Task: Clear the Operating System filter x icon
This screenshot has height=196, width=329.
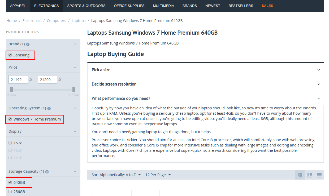Action: (x=49, y=108)
